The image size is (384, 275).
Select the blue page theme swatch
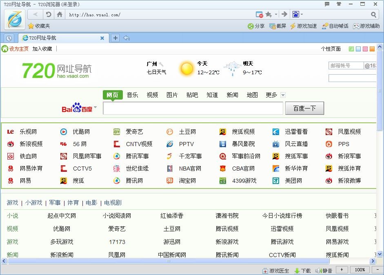coord(358,49)
